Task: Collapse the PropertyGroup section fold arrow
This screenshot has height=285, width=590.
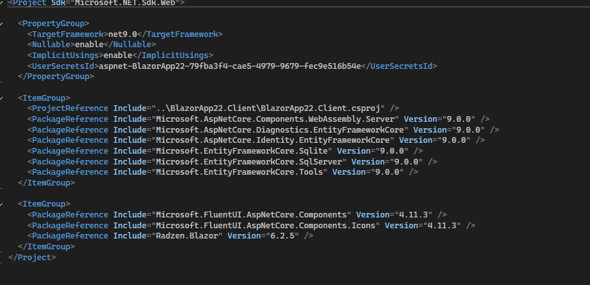Action: point(1,24)
